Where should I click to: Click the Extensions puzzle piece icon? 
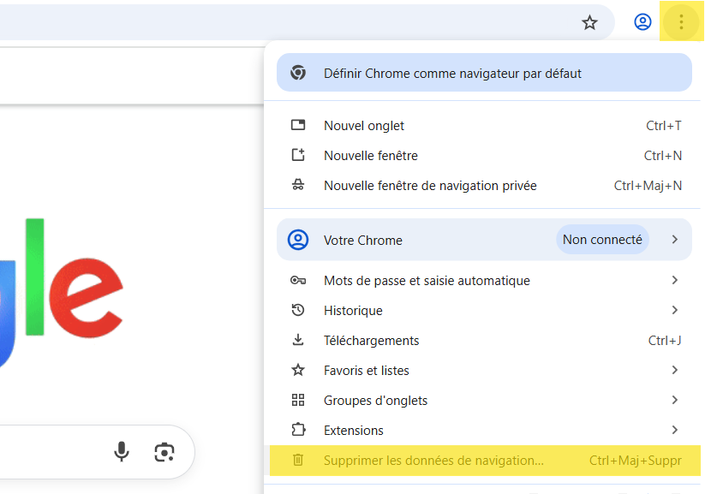coord(298,430)
